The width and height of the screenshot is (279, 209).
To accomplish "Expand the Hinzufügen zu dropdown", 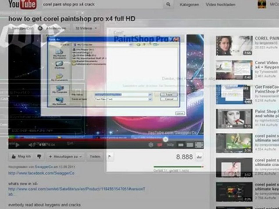I will (65, 156).
